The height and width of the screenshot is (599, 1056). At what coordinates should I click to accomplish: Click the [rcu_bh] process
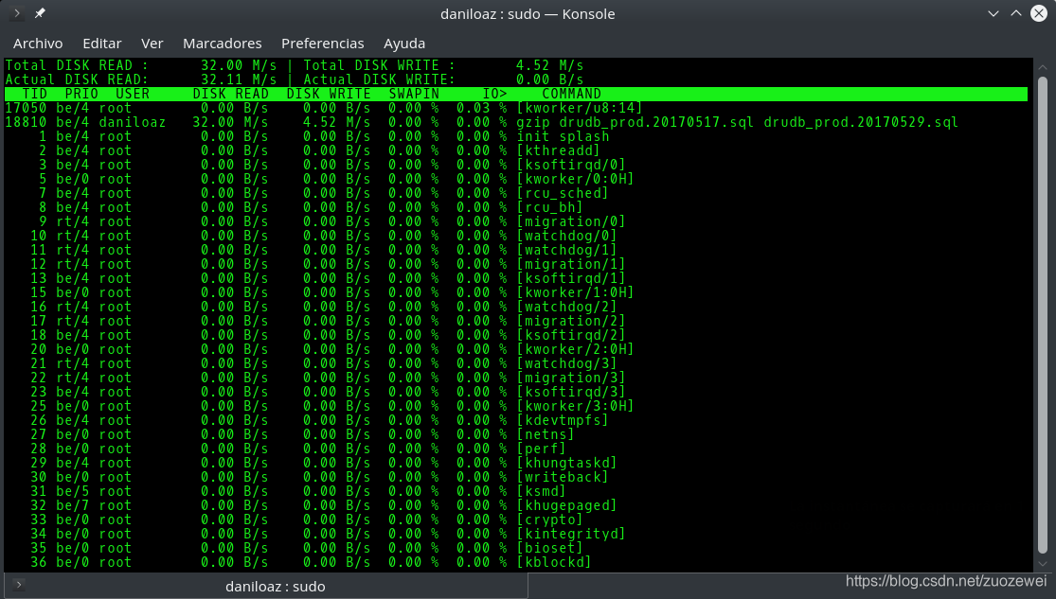549,207
